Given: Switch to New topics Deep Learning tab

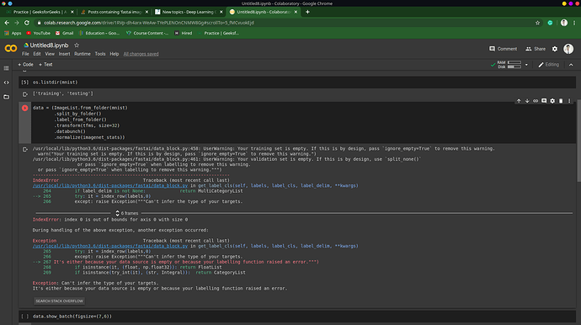Looking at the screenshot, I should (x=189, y=12).
